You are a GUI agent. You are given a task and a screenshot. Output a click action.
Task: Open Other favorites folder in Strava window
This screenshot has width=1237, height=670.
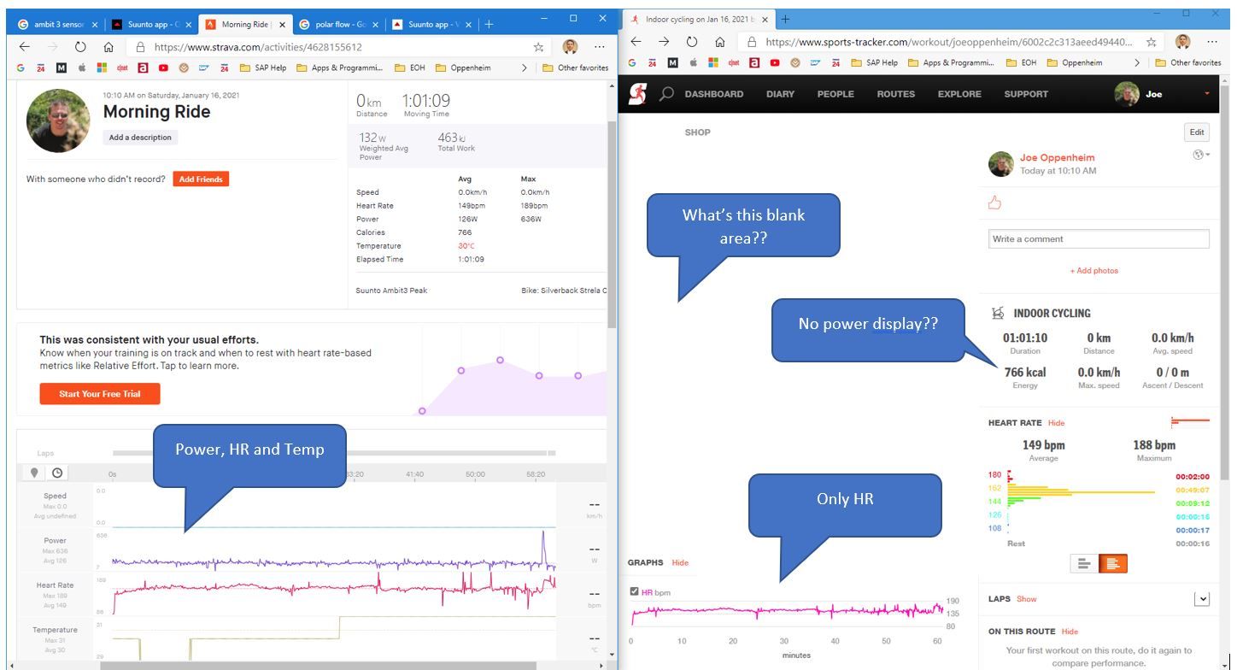575,68
